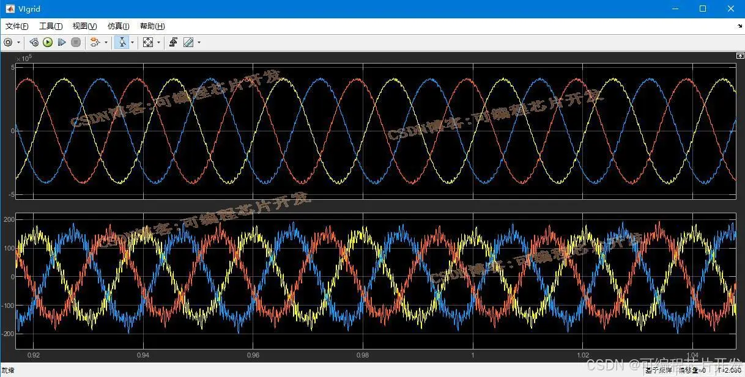Expand the highlight block dropdown arrow

[106, 42]
